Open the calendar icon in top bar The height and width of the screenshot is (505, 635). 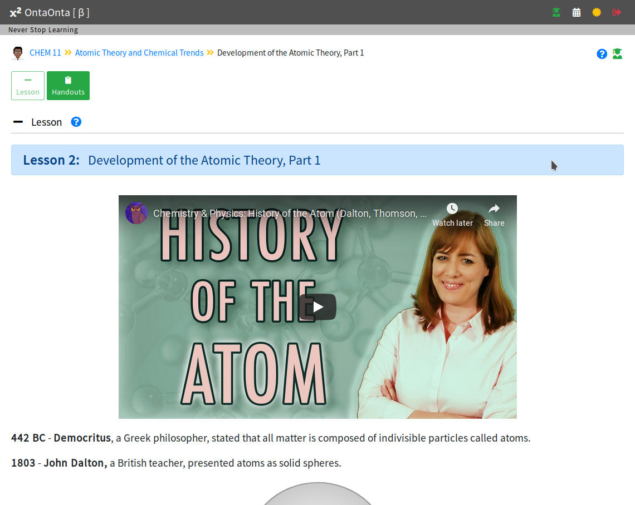pos(577,13)
